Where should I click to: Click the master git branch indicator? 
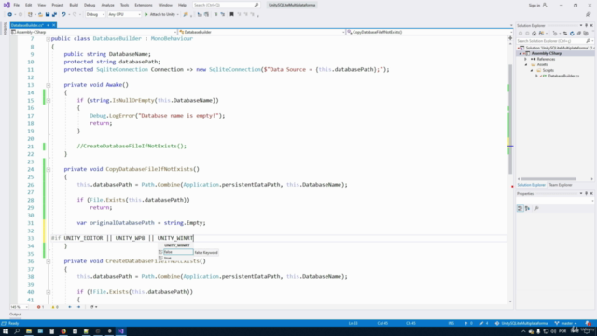click(566, 324)
